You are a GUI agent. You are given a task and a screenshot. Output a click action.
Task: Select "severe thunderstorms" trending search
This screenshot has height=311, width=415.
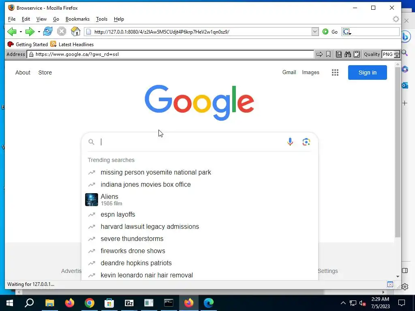point(200,239)
